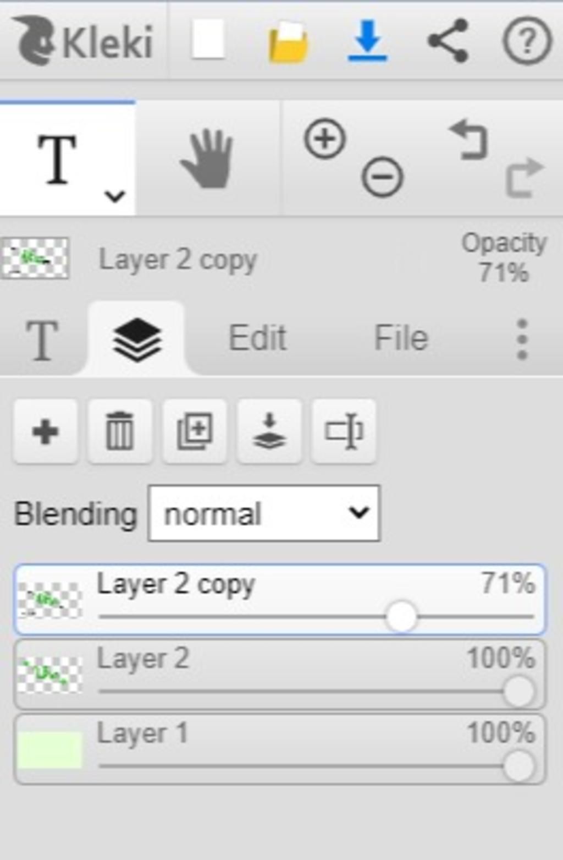
Task: Click the blue download save icon
Action: pos(367,40)
